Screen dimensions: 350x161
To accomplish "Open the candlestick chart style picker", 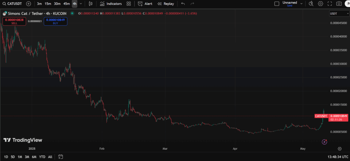I will (91, 4).
